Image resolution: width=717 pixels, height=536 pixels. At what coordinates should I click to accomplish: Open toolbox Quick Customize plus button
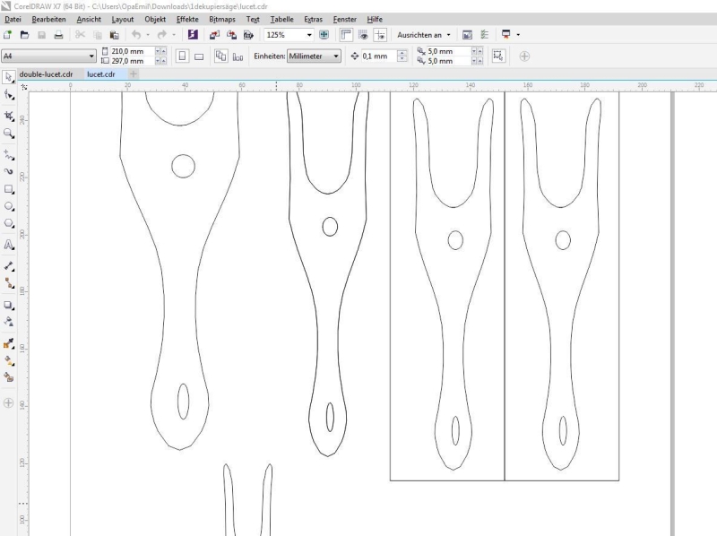(8, 403)
